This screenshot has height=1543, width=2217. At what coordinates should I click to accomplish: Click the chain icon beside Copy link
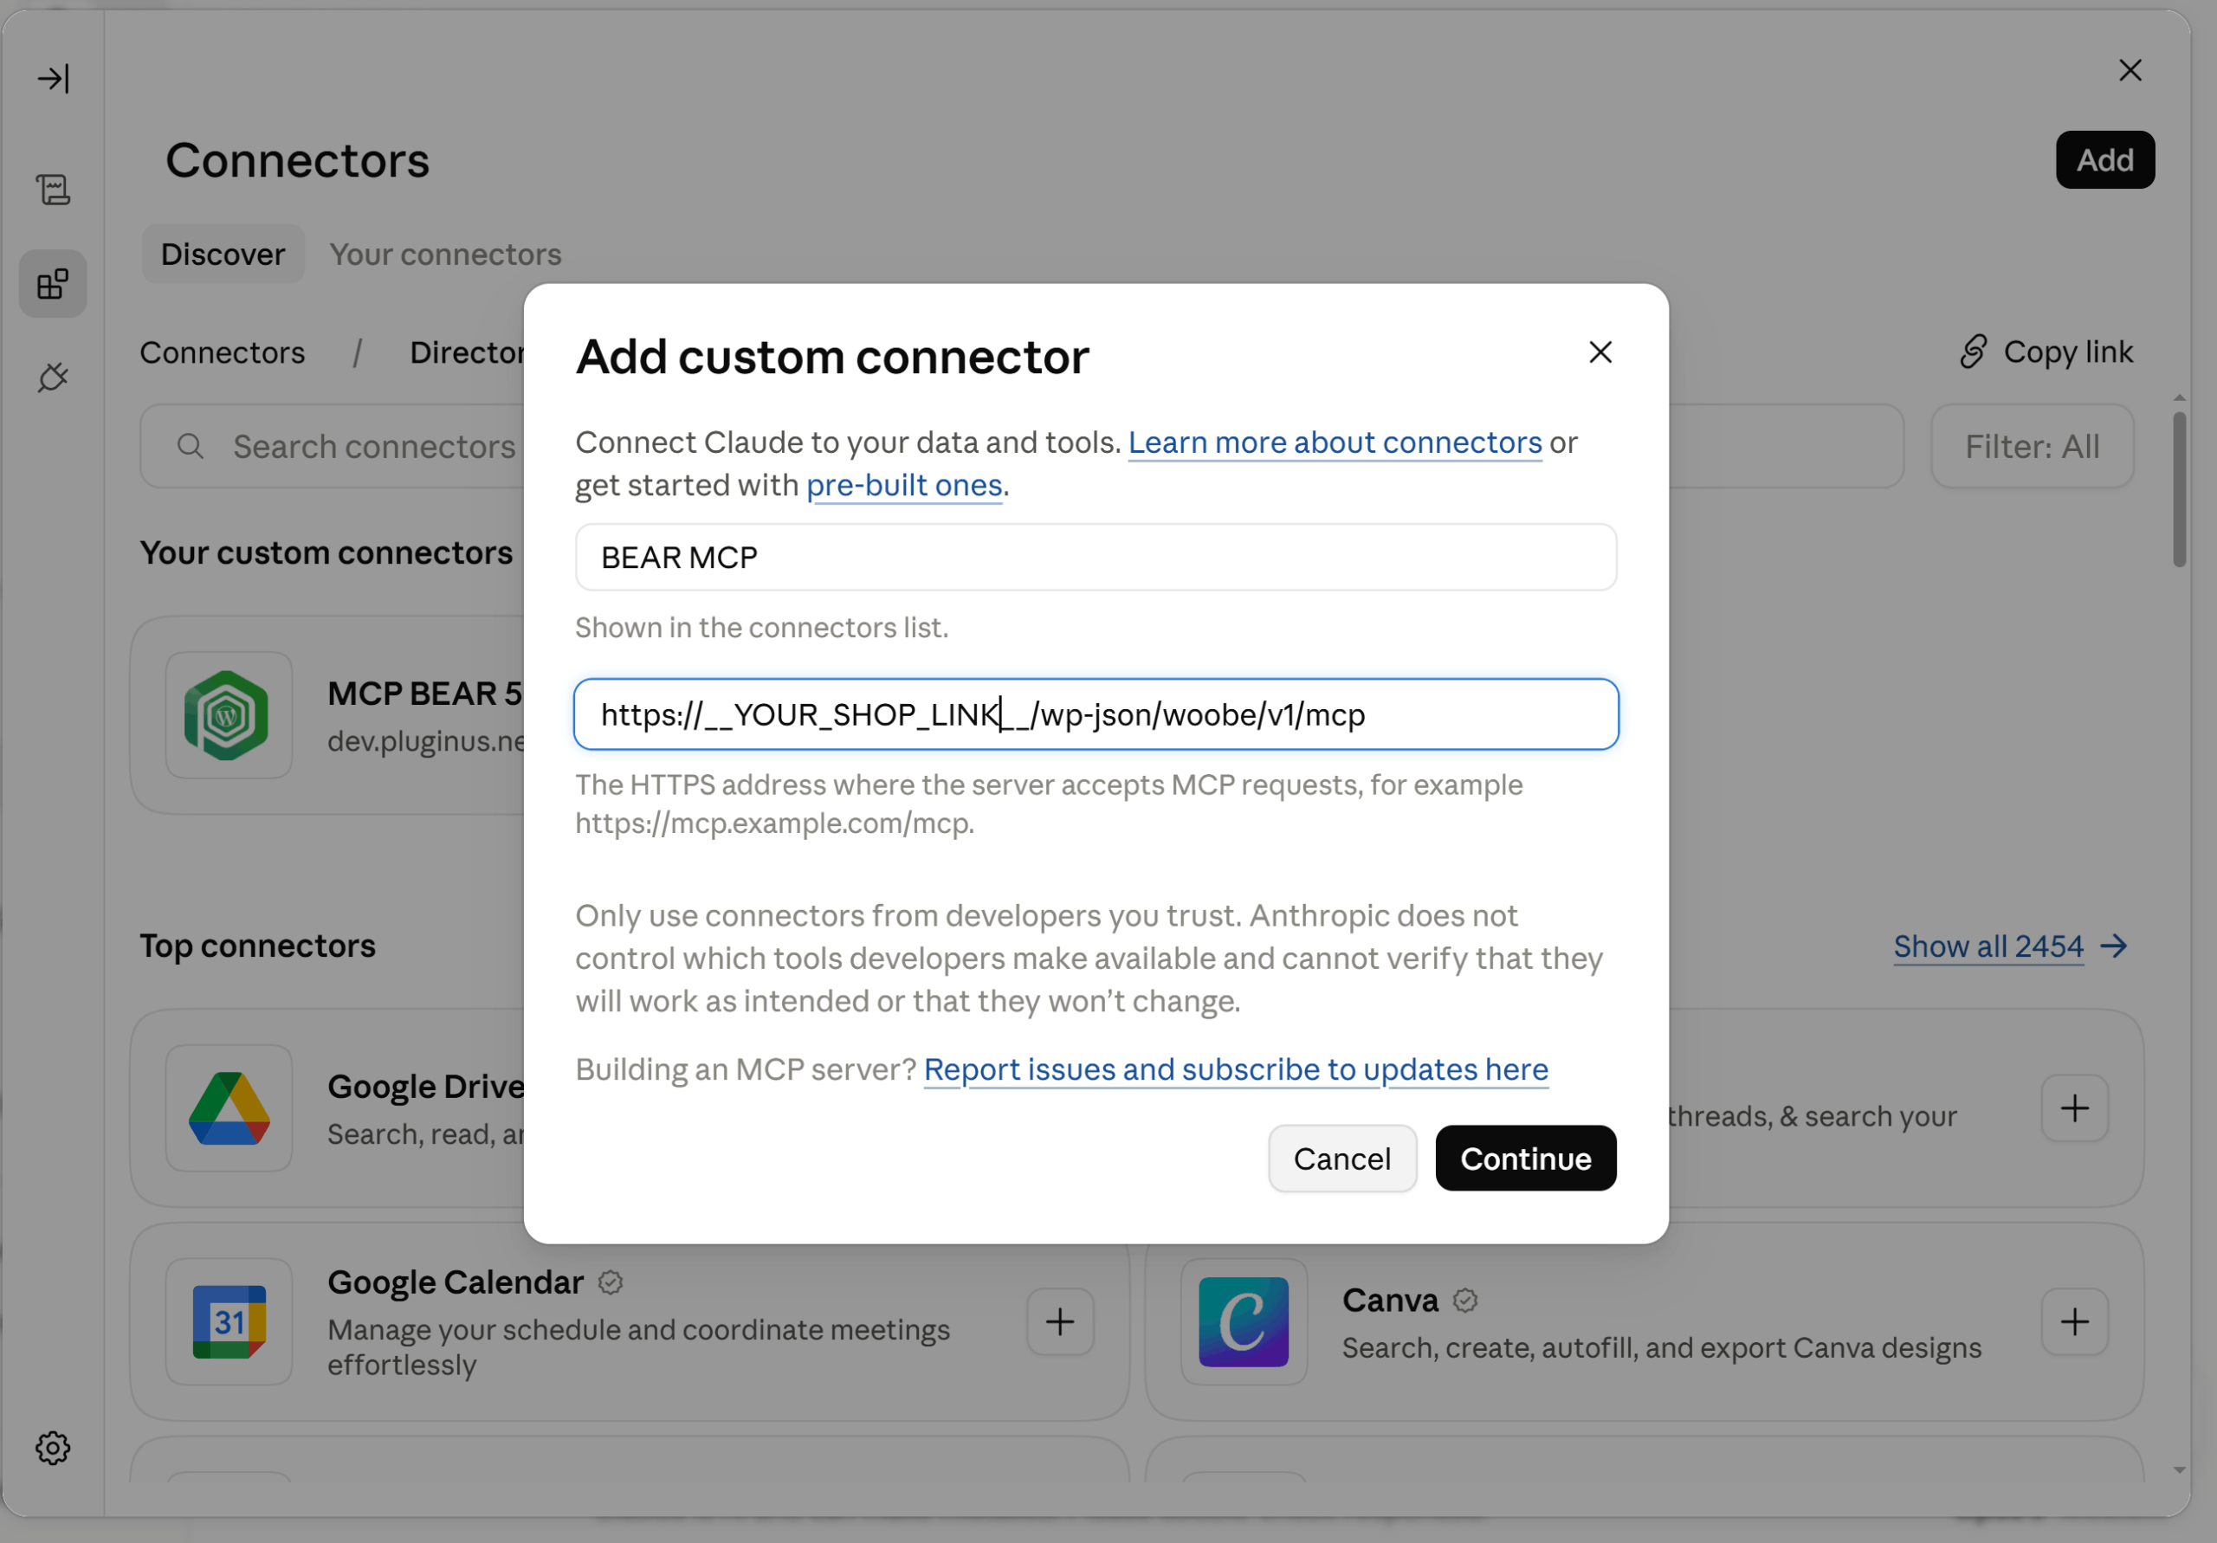click(1973, 352)
